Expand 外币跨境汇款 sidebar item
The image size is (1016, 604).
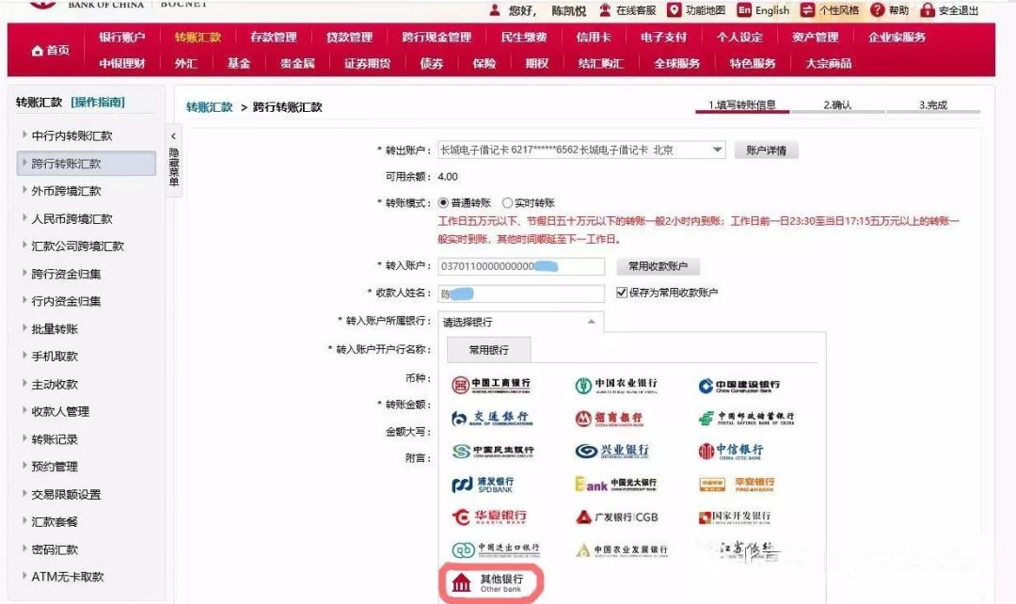click(x=66, y=191)
